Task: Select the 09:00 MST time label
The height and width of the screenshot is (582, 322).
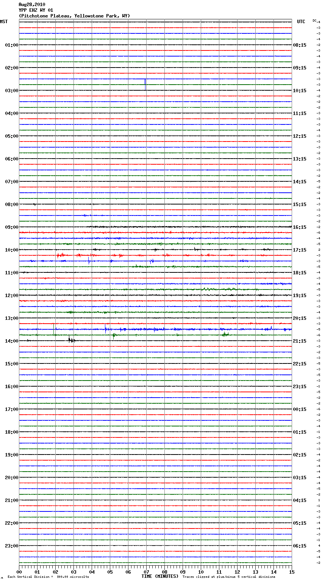Action: pos(12,227)
